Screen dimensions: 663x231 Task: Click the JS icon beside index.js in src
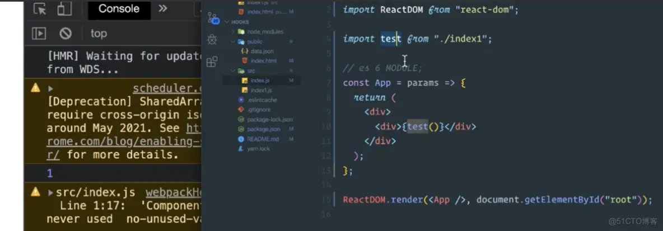coord(244,80)
